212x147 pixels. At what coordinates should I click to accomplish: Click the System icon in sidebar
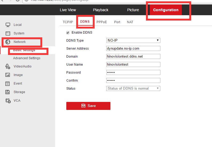[x=8, y=33]
